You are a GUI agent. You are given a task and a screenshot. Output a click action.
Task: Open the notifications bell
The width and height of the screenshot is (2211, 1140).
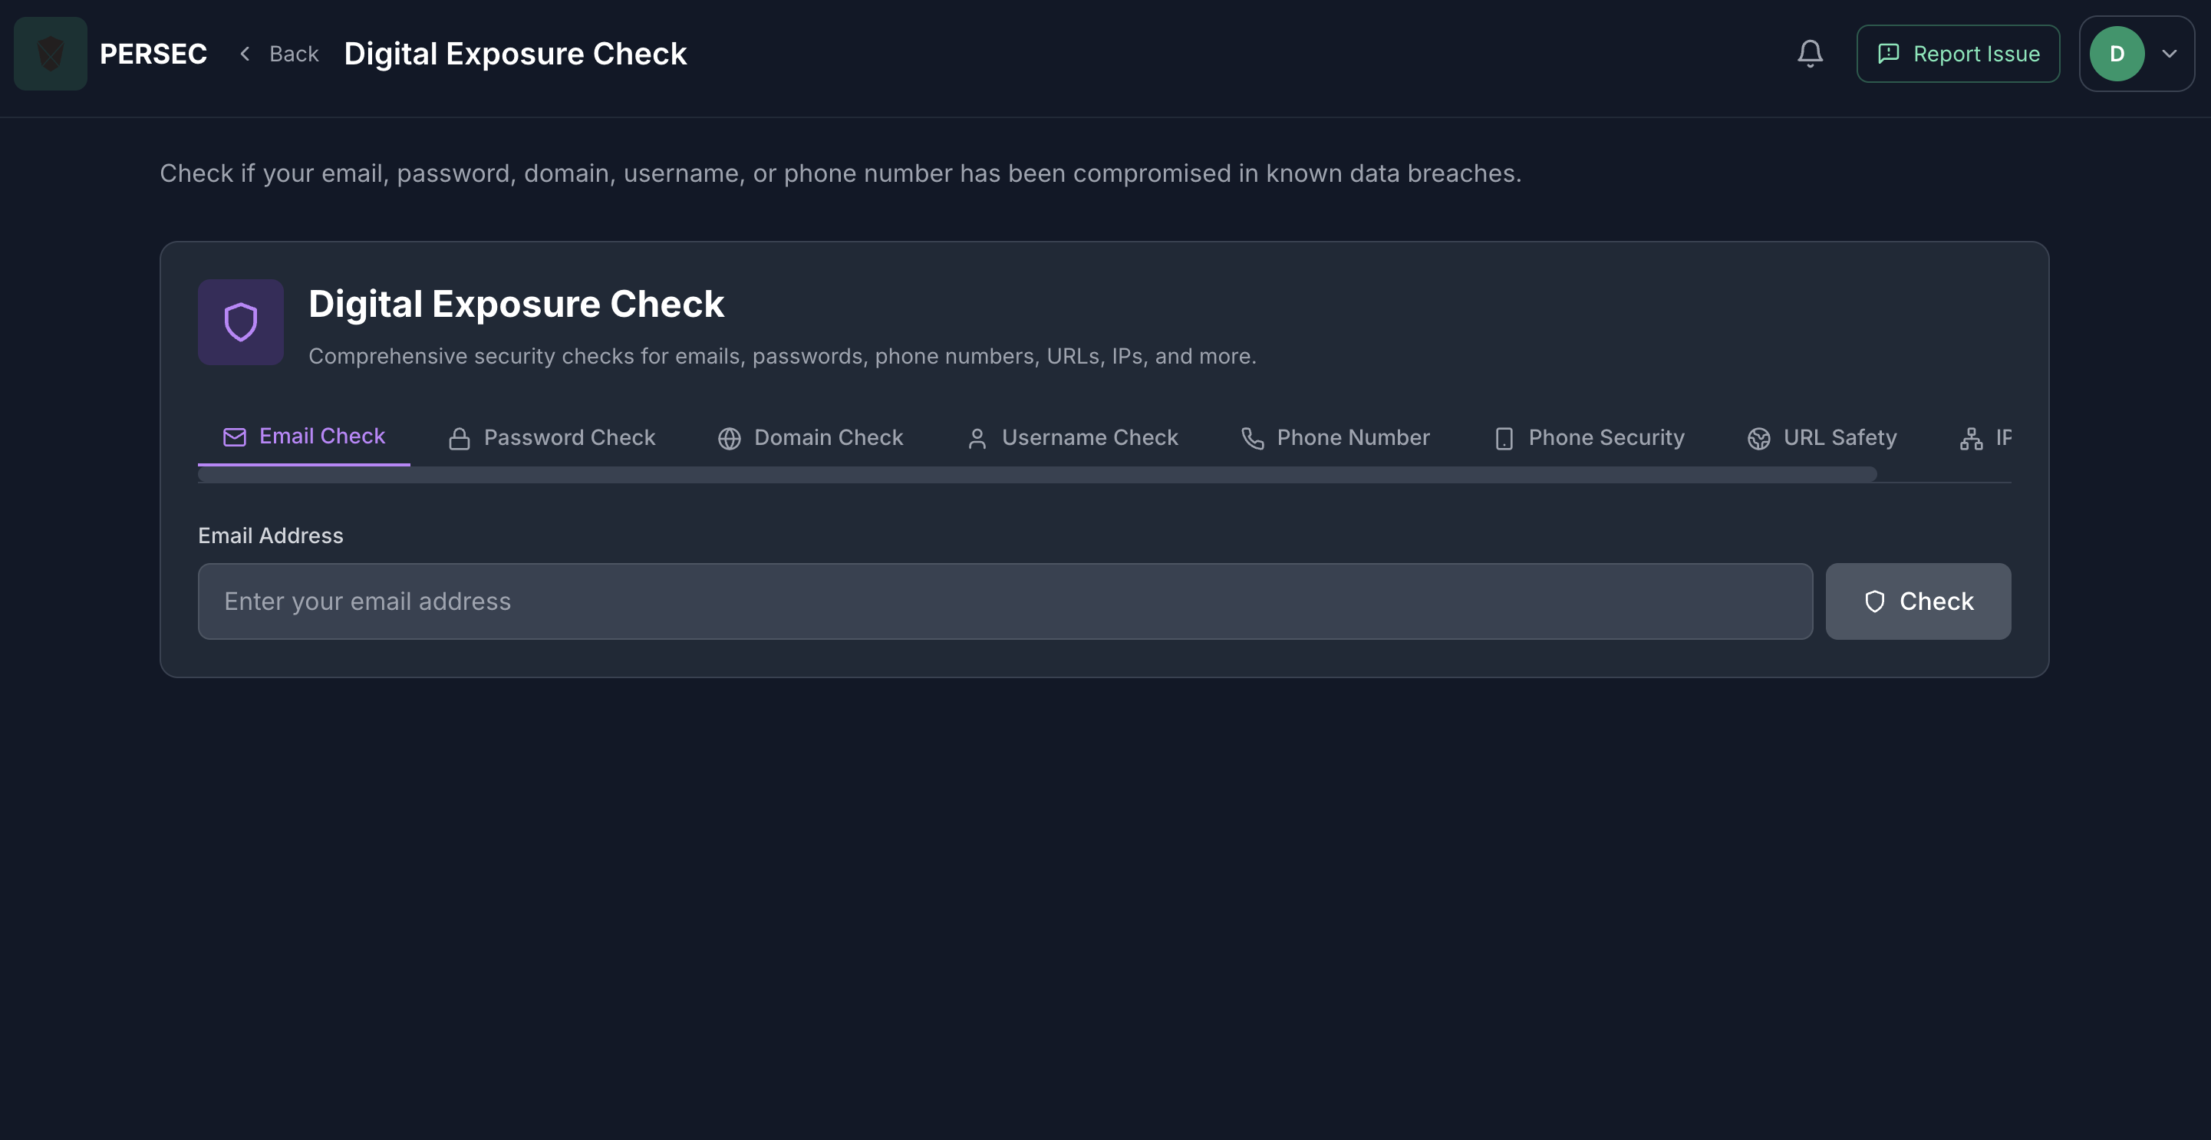(1811, 54)
